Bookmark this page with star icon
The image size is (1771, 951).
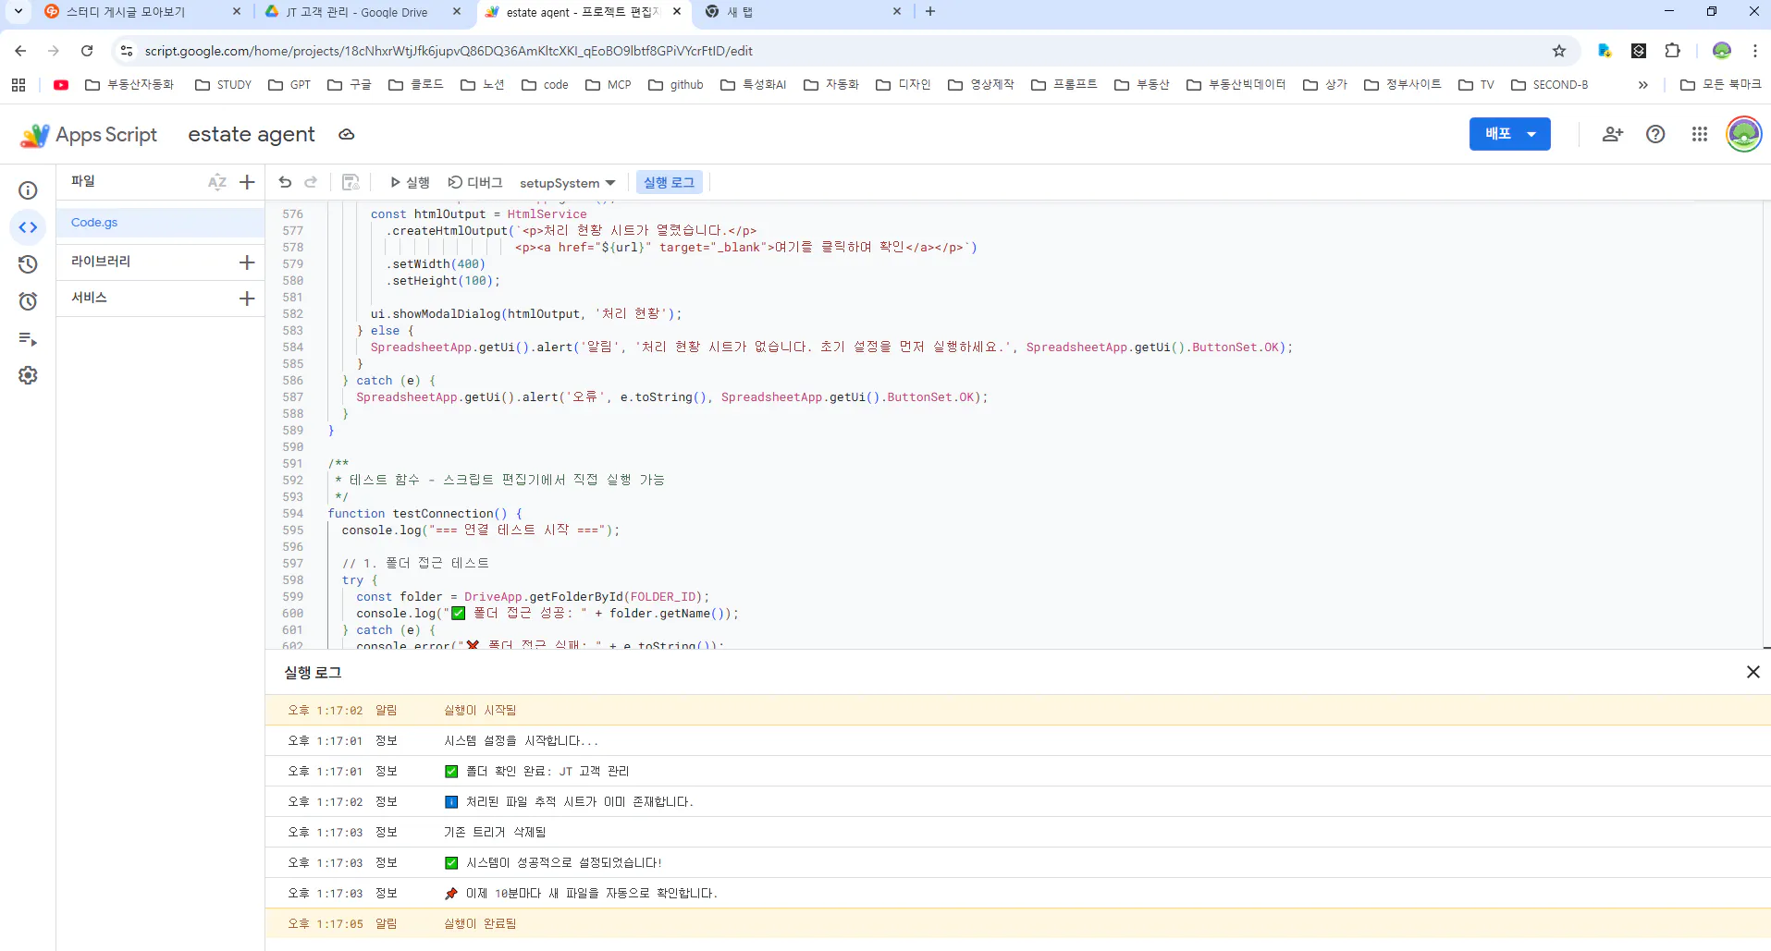[1559, 51]
